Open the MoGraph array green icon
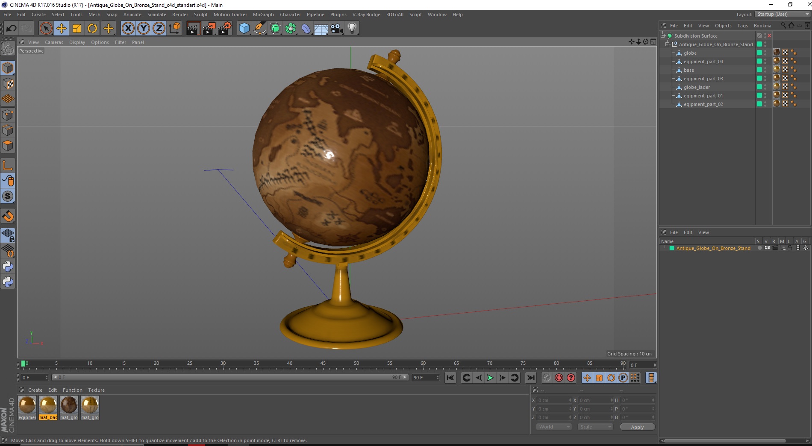Viewport: 812px width, 446px height. 291,29
